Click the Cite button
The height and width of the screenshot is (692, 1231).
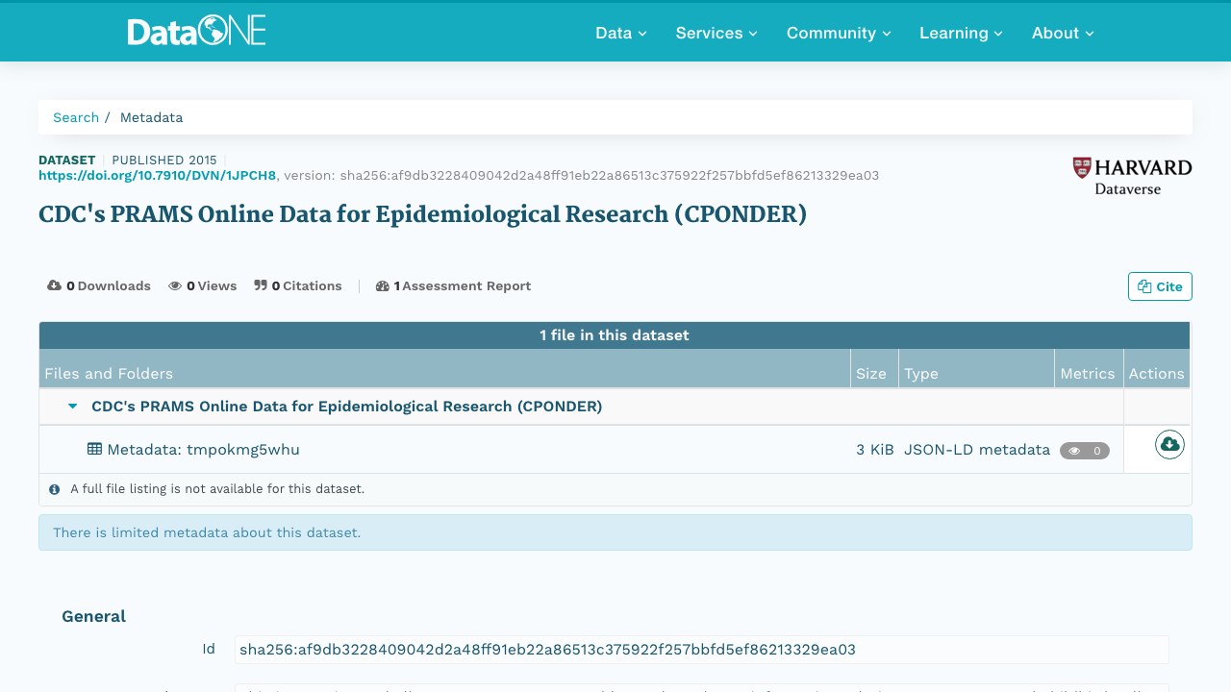pyautogui.click(x=1160, y=286)
